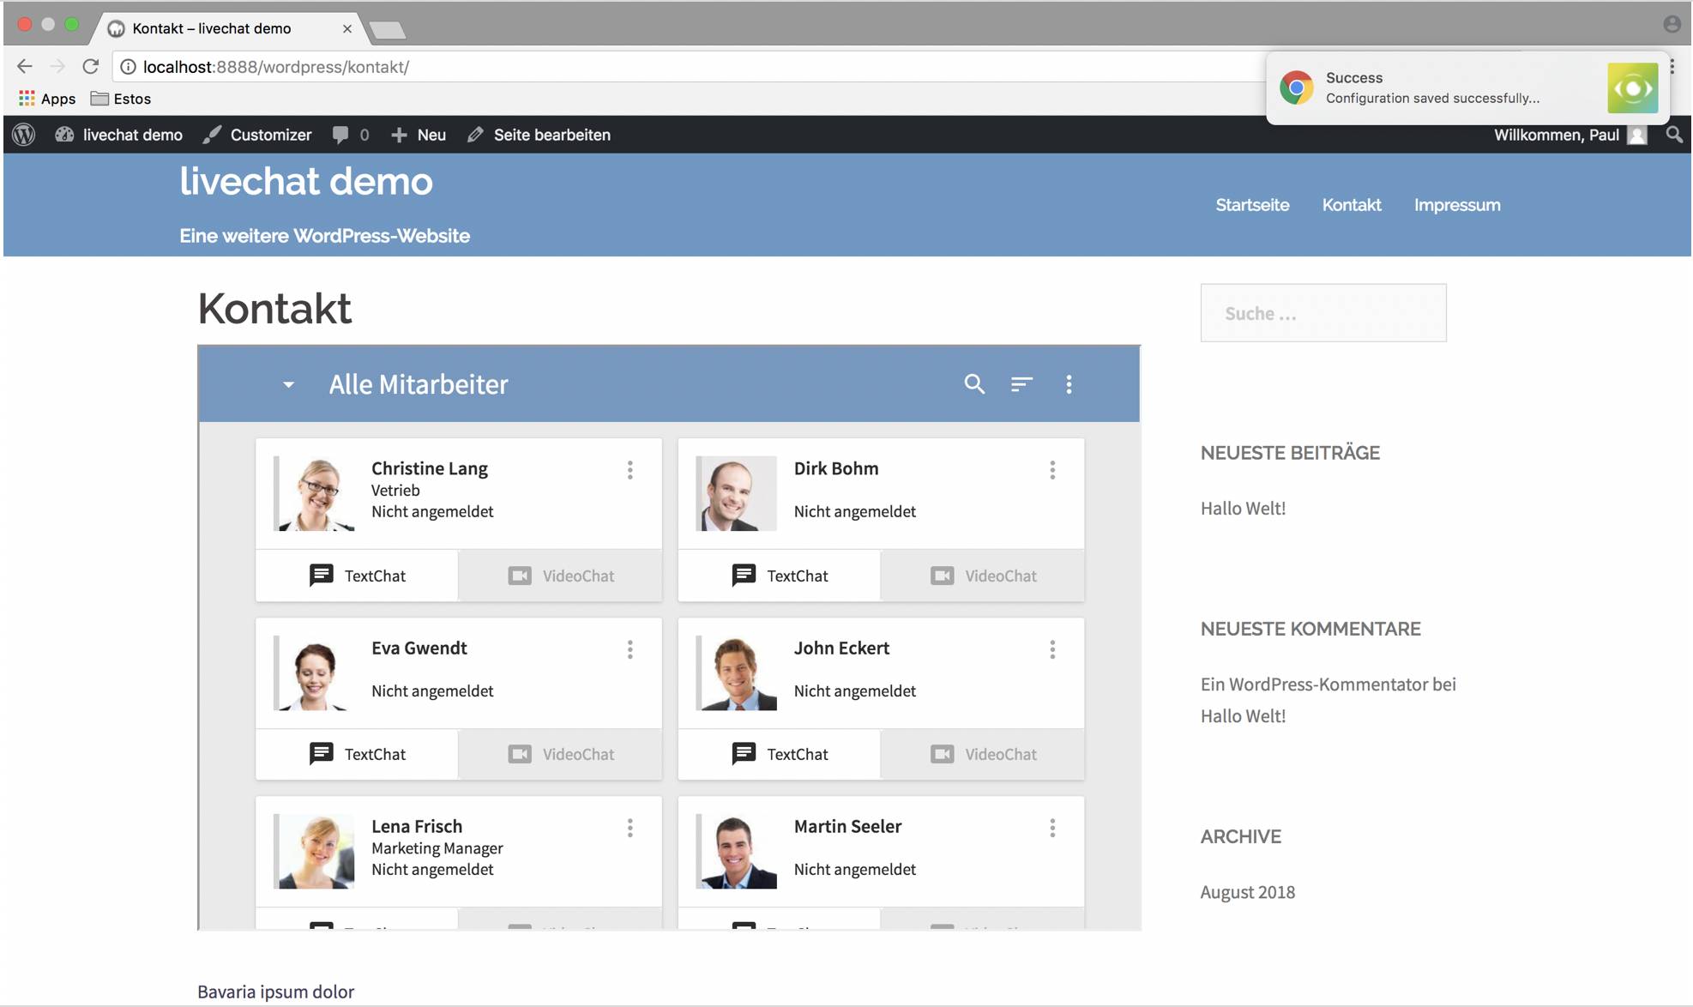This screenshot has height=1007, width=1693.
Task: Open the Impressum navigation menu item
Action: coord(1456,205)
